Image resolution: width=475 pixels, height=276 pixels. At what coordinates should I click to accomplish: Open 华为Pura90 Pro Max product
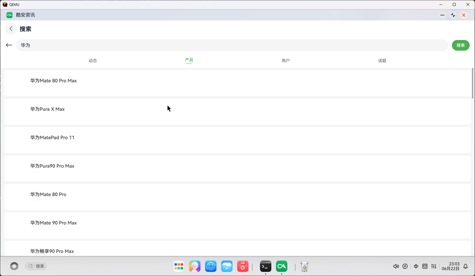tap(237, 169)
